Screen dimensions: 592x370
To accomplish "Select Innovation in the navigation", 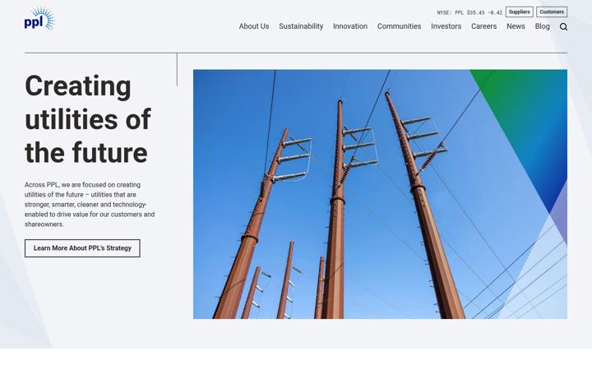I will [x=350, y=26].
